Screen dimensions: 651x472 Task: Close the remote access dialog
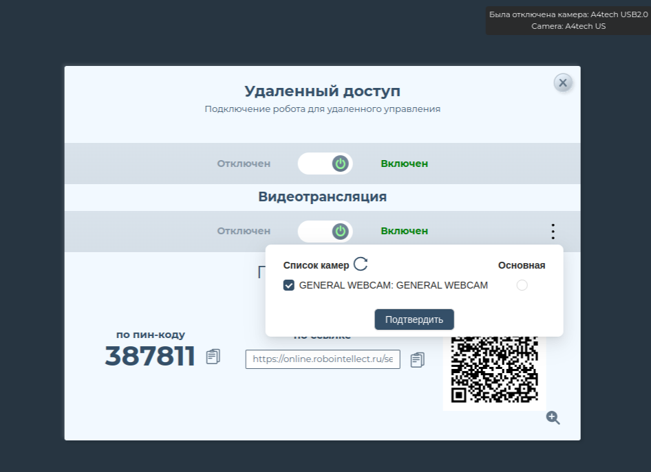(563, 83)
